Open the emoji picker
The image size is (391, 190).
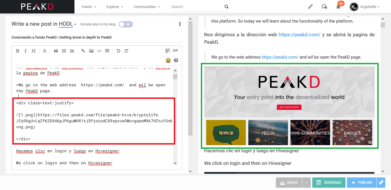168,60
